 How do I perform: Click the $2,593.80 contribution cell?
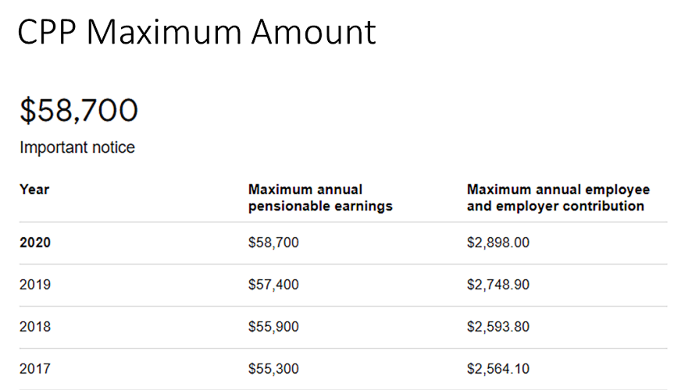click(497, 327)
